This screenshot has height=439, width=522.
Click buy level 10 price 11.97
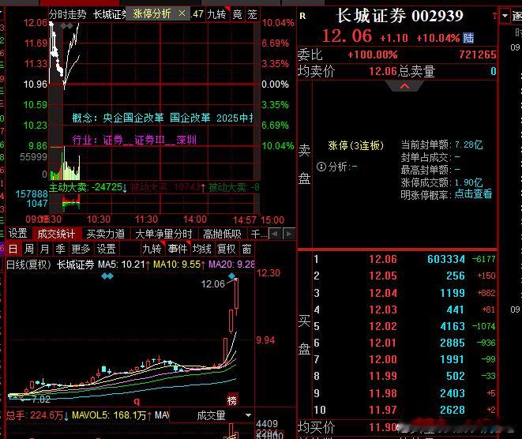click(383, 410)
